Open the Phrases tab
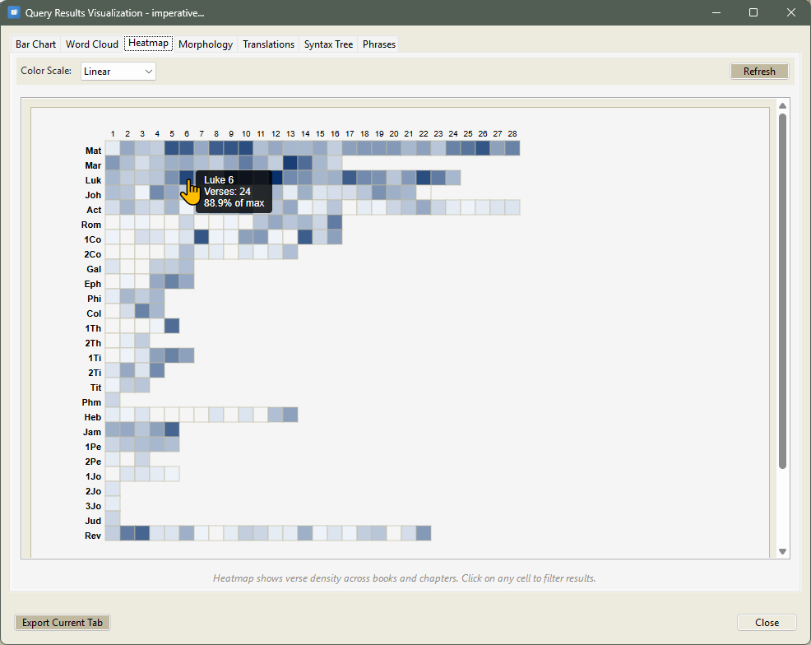This screenshot has height=645, width=811. point(379,44)
